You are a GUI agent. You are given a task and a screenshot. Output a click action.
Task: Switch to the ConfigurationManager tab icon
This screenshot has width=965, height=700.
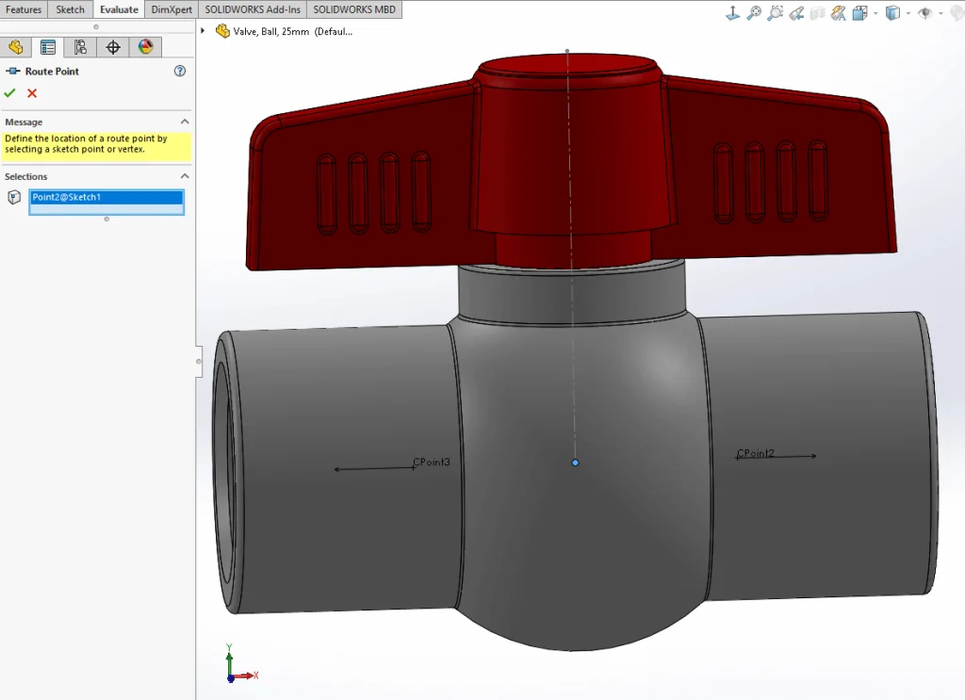(80, 47)
